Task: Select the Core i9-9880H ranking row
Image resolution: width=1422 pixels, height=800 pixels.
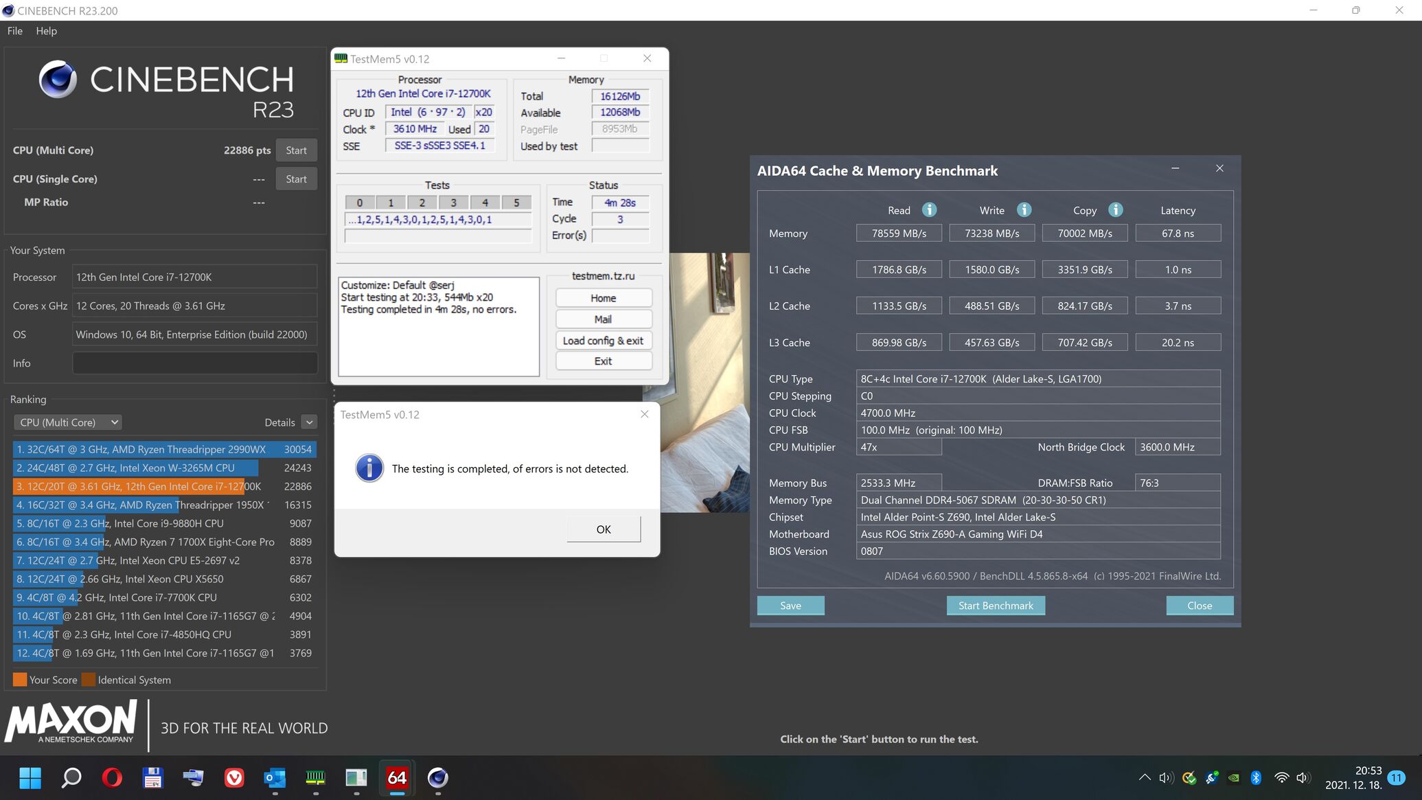Action: [x=164, y=524]
